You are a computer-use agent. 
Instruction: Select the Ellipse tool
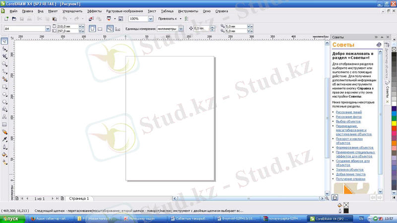tap(4, 94)
